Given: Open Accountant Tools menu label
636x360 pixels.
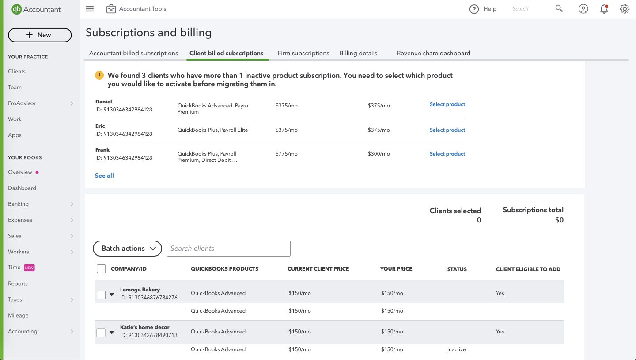Looking at the screenshot, I should pyautogui.click(x=143, y=9).
